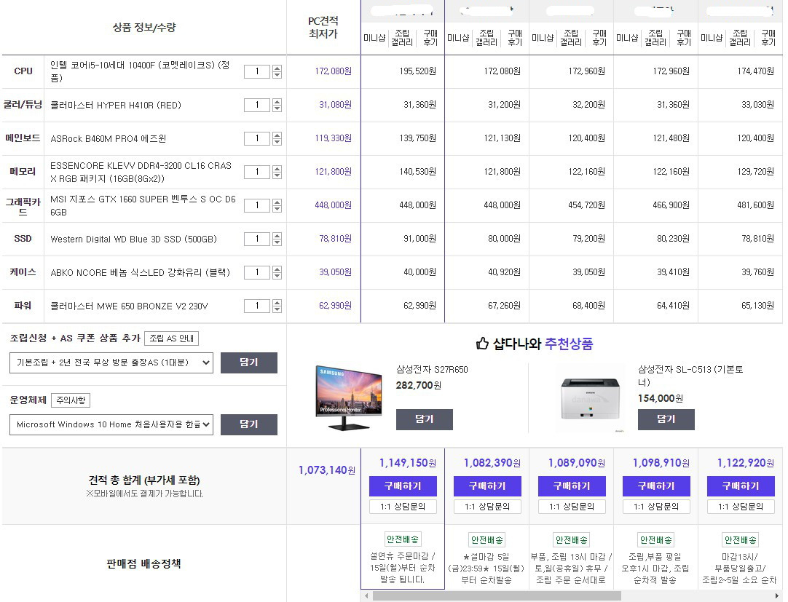
Task: Click the 추천상품 heading link
Action: 569,344
